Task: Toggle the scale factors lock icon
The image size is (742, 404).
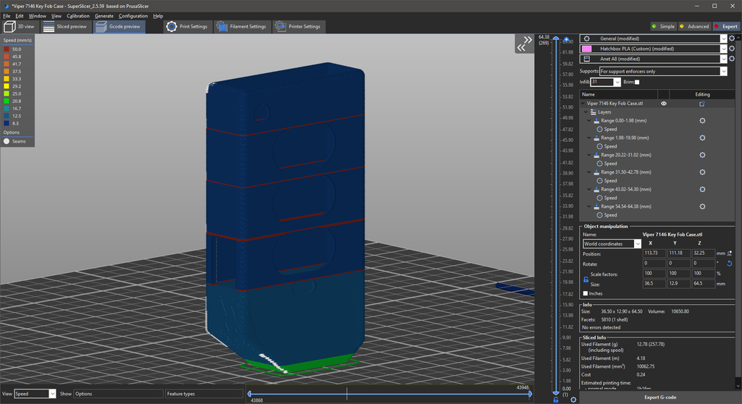Action: tap(586, 279)
